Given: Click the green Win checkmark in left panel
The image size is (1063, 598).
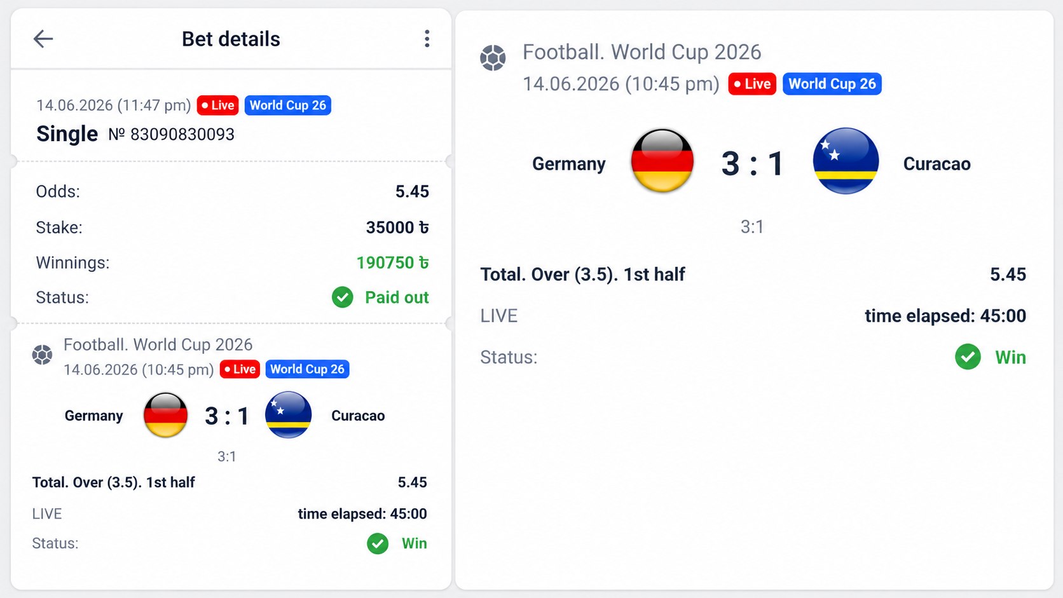Looking at the screenshot, I should pyautogui.click(x=378, y=543).
